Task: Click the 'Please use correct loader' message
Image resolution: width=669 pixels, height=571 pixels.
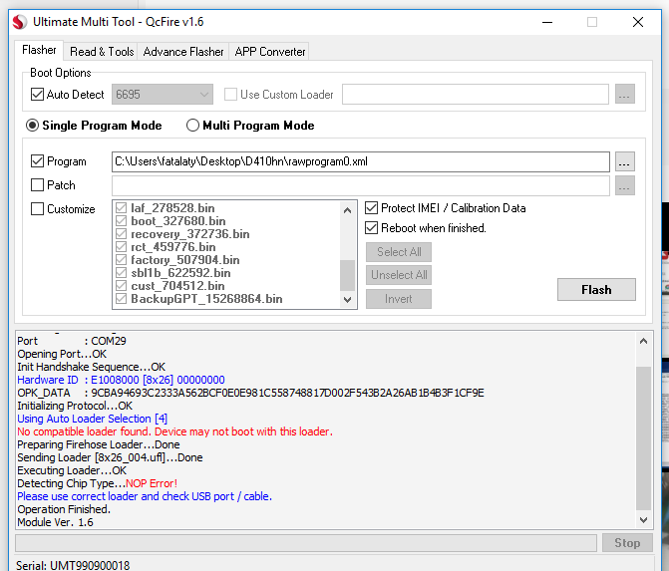Action: [x=145, y=496]
